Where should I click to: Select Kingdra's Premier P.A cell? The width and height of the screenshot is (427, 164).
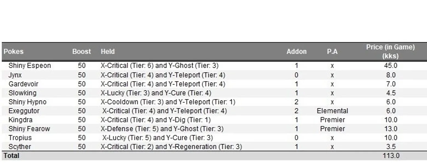(x=332, y=120)
